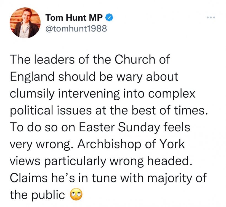Click the blue verified badge
Screen dimensions: 226x207
[x=110, y=18]
